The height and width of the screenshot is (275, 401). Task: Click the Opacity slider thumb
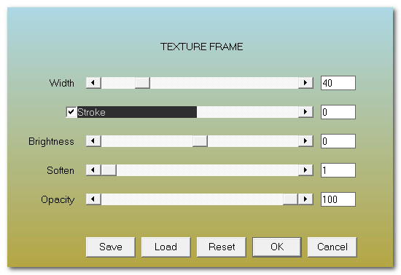tap(290, 199)
